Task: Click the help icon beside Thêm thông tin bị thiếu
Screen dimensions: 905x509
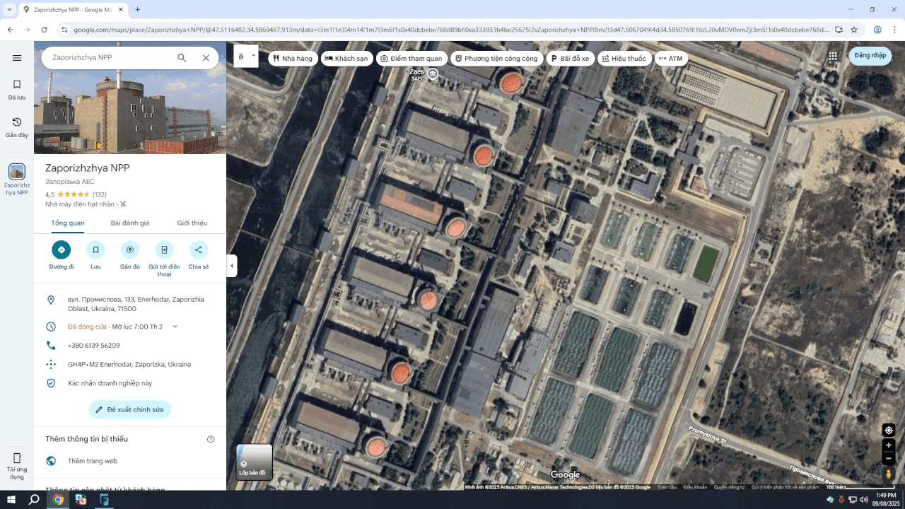Action: [x=211, y=439]
